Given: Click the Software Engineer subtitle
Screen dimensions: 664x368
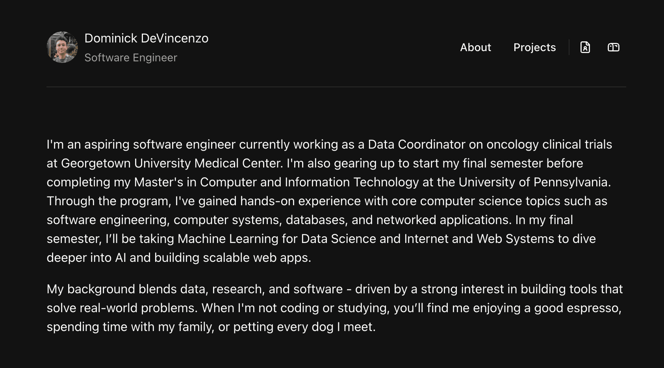Looking at the screenshot, I should [x=131, y=57].
